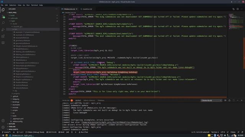Expand the bindings folder

33,102
